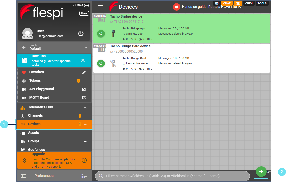This screenshot has width=286, height=182.
Task: Click the Free plan badge
Action: (x=84, y=13)
